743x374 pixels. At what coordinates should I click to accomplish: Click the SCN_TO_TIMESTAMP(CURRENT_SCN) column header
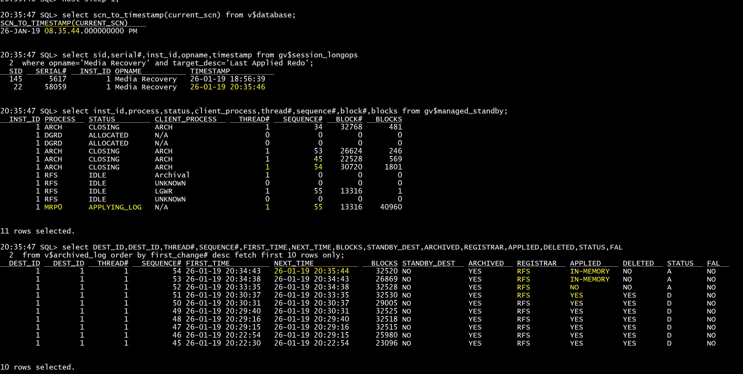click(64, 23)
